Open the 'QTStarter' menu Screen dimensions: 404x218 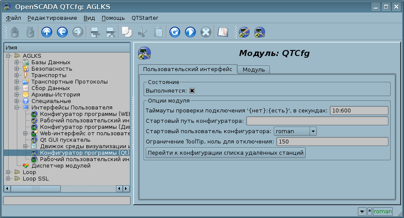tap(144, 18)
